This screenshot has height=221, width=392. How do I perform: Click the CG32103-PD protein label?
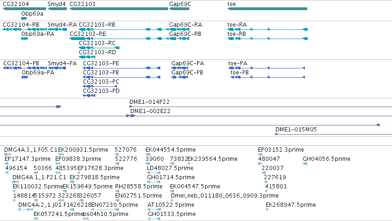tap(101, 91)
